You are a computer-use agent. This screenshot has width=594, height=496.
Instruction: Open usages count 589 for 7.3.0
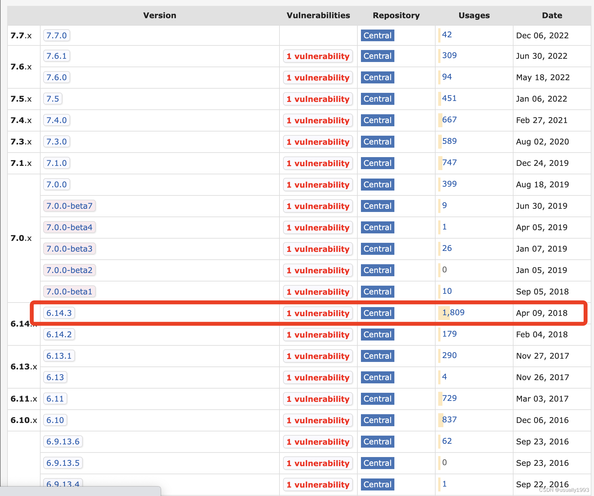450,141
